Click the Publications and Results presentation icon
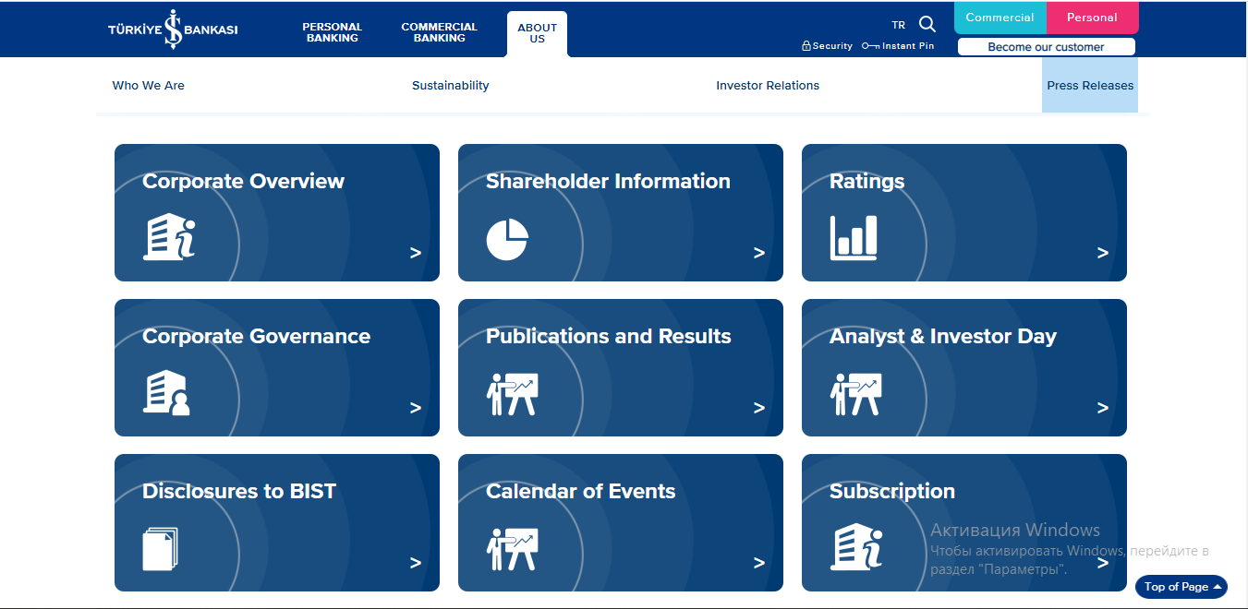Image resolution: width=1248 pixels, height=609 pixels. (x=512, y=394)
